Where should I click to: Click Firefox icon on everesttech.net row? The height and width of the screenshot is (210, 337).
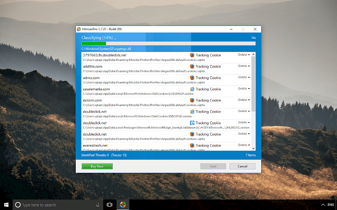tap(192, 145)
